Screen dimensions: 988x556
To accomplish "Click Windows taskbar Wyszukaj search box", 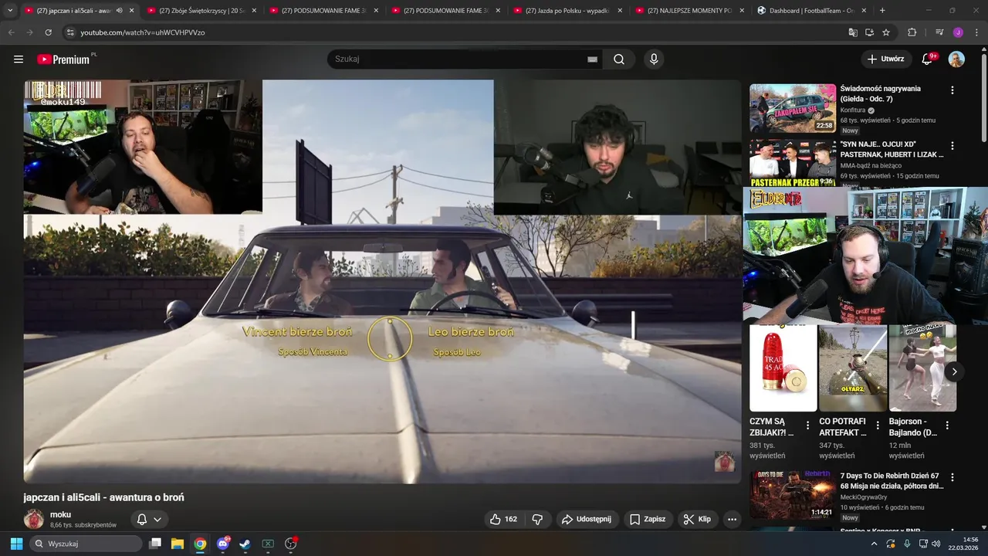I will tap(85, 544).
